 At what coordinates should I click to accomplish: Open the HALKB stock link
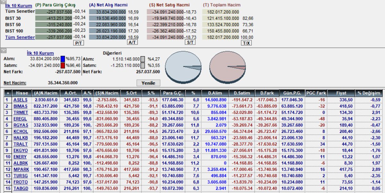pos(21,137)
